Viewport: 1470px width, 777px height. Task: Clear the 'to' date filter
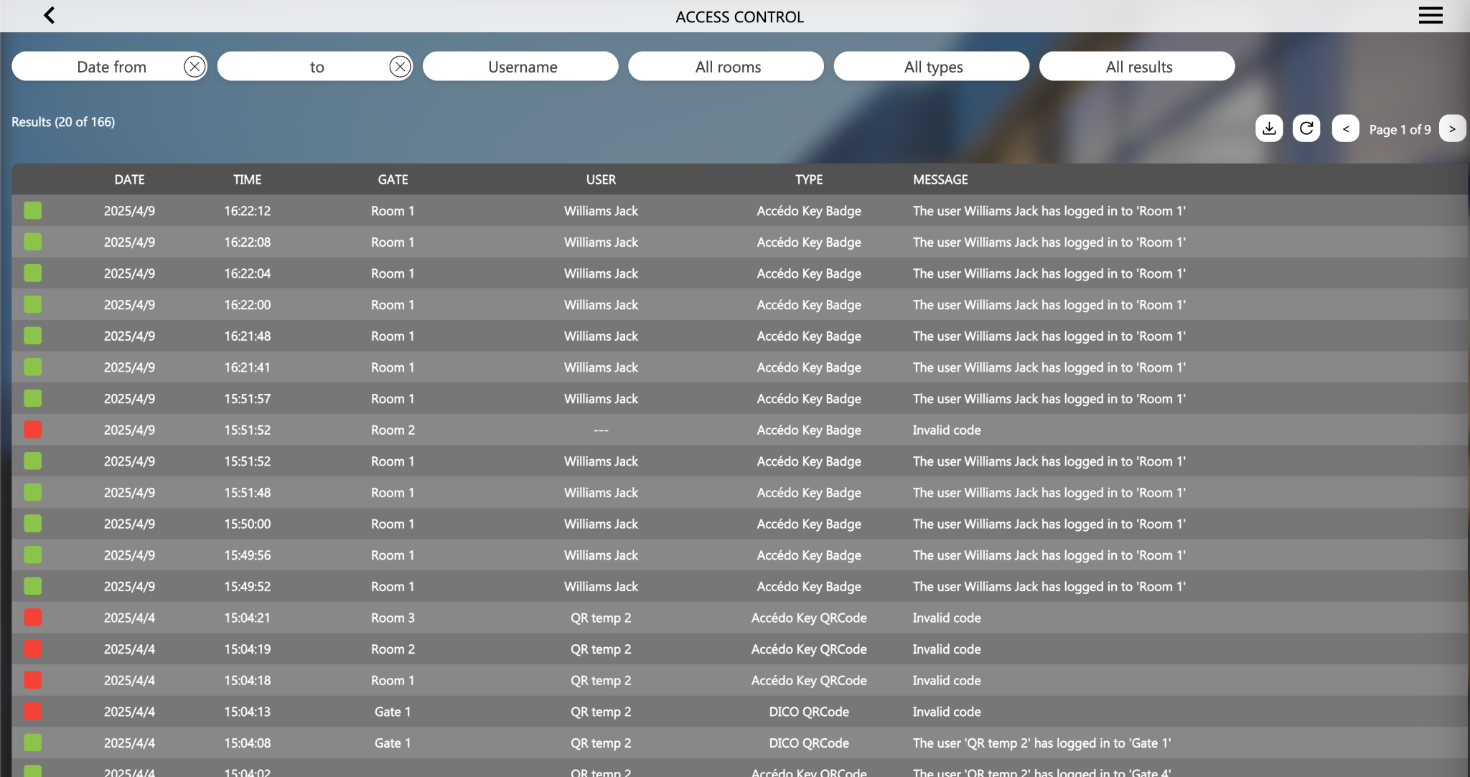click(x=400, y=67)
